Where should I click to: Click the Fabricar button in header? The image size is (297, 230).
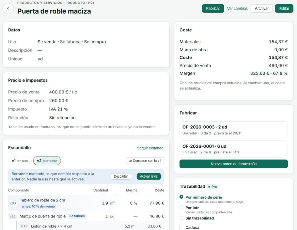tap(213, 9)
